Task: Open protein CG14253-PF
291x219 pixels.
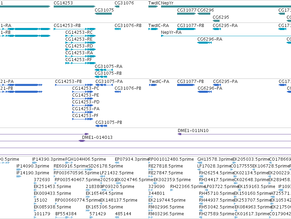Action: click(85, 116)
